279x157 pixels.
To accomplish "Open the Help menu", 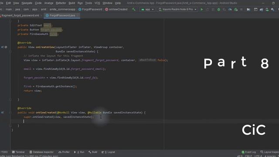I will tap(118, 3).
